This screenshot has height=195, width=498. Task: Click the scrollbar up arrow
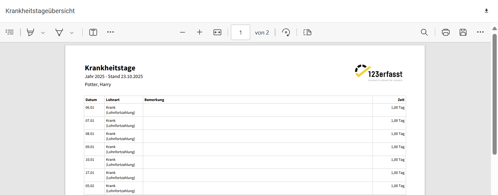[x=494, y=29]
